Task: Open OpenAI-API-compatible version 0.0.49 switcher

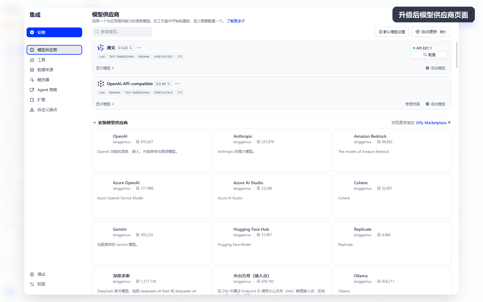Action: tap(163, 84)
